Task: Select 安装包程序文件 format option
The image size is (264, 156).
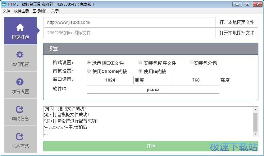Action: [140, 63]
